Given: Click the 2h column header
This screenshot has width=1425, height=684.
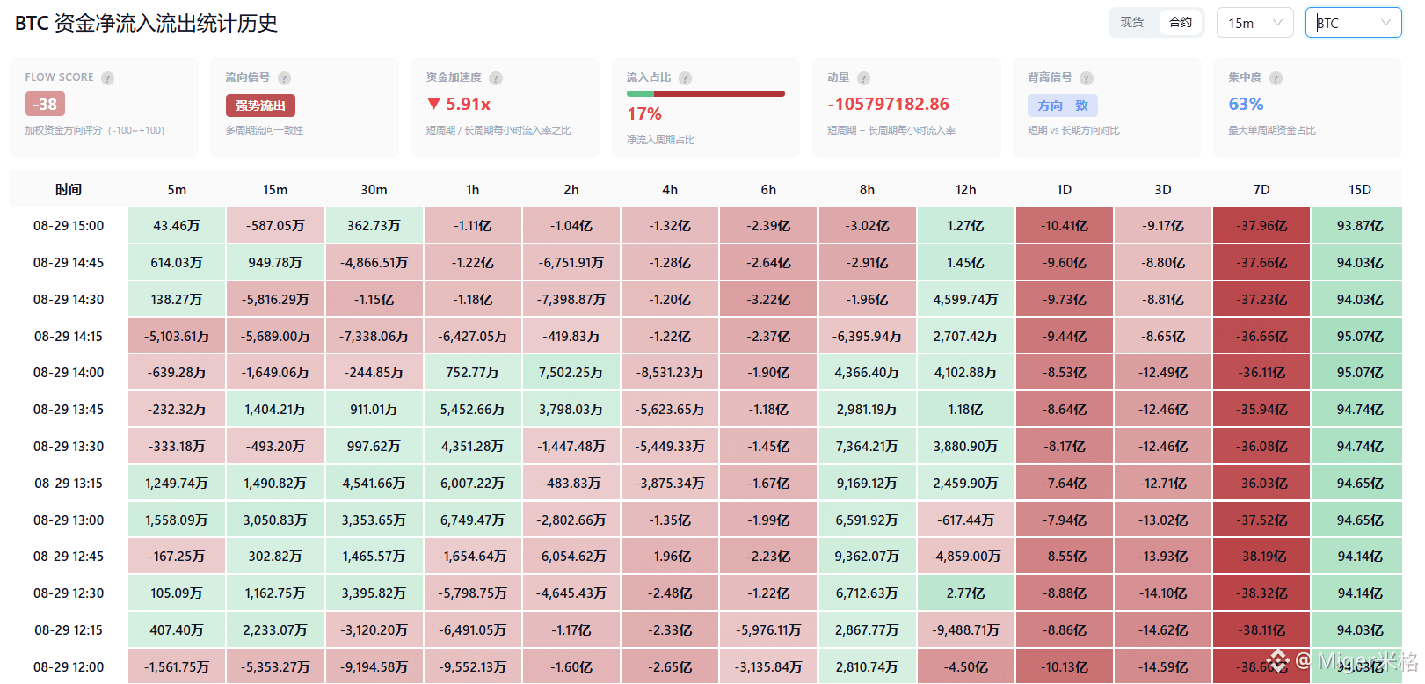Looking at the screenshot, I should (x=571, y=190).
